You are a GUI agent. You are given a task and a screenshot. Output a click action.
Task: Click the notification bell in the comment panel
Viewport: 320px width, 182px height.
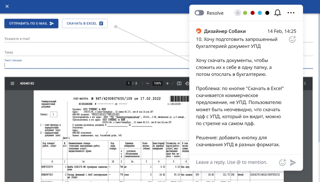click(x=277, y=13)
